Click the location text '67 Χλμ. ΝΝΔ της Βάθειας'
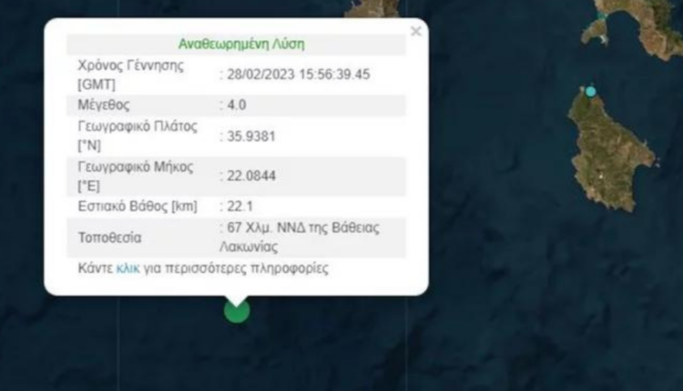This screenshot has height=391, width=683. (303, 228)
